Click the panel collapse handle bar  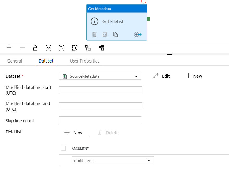click(169, 54)
